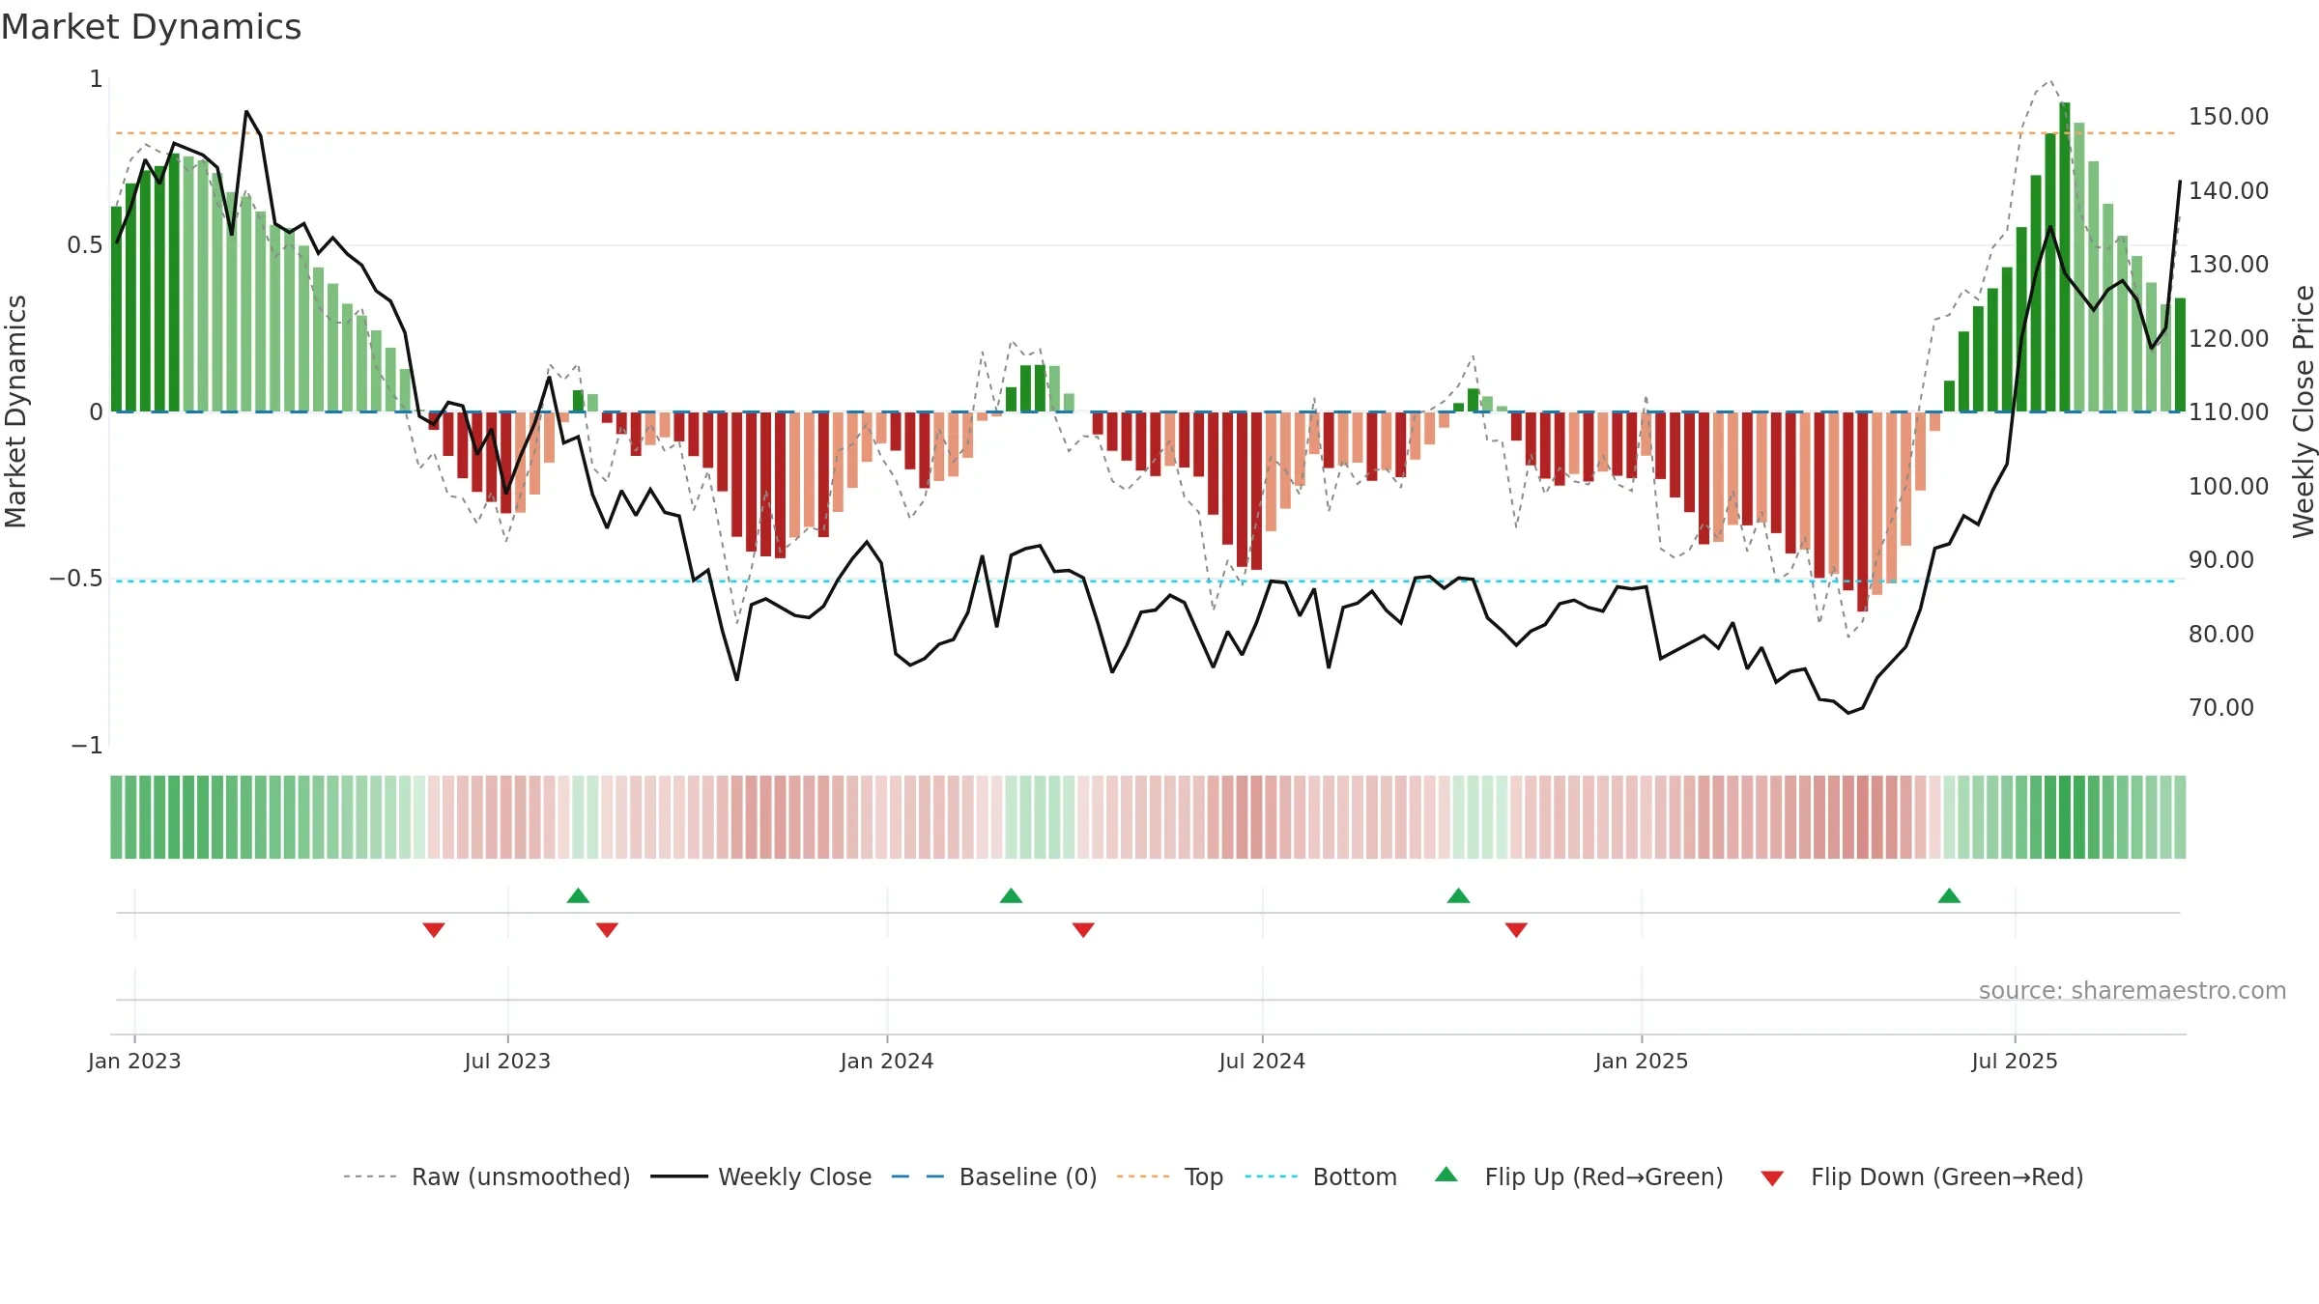
Task: Click the first dark green bar at Jan 2023
Action: click(x=117, y=309)
